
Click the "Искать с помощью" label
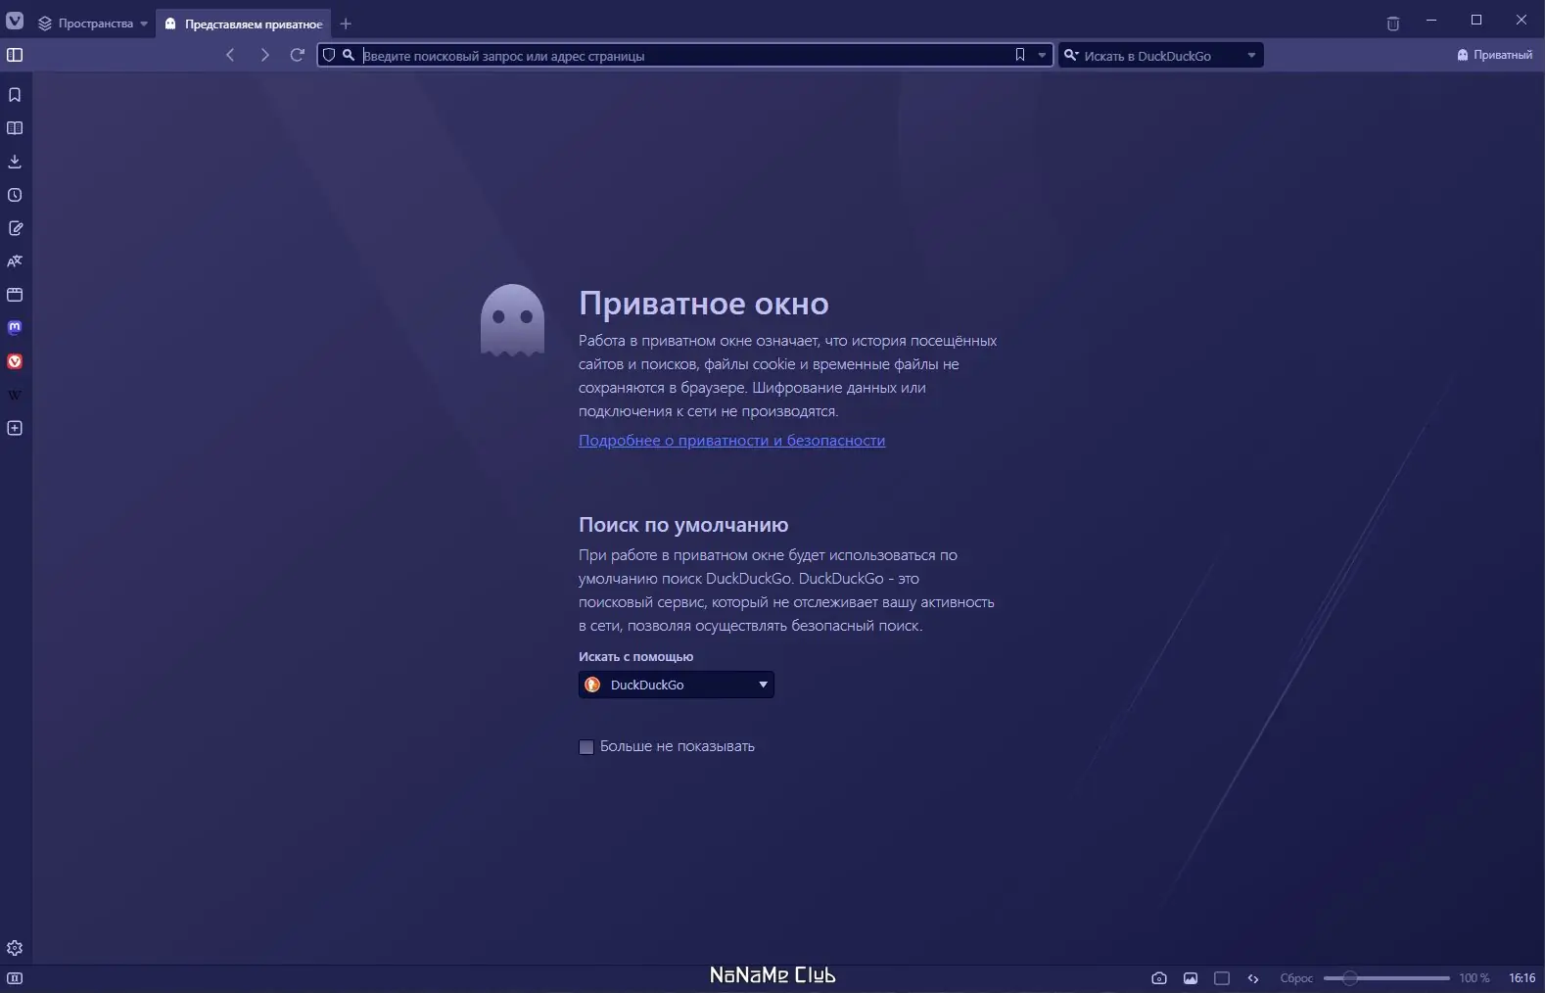(x=635, y=657)
